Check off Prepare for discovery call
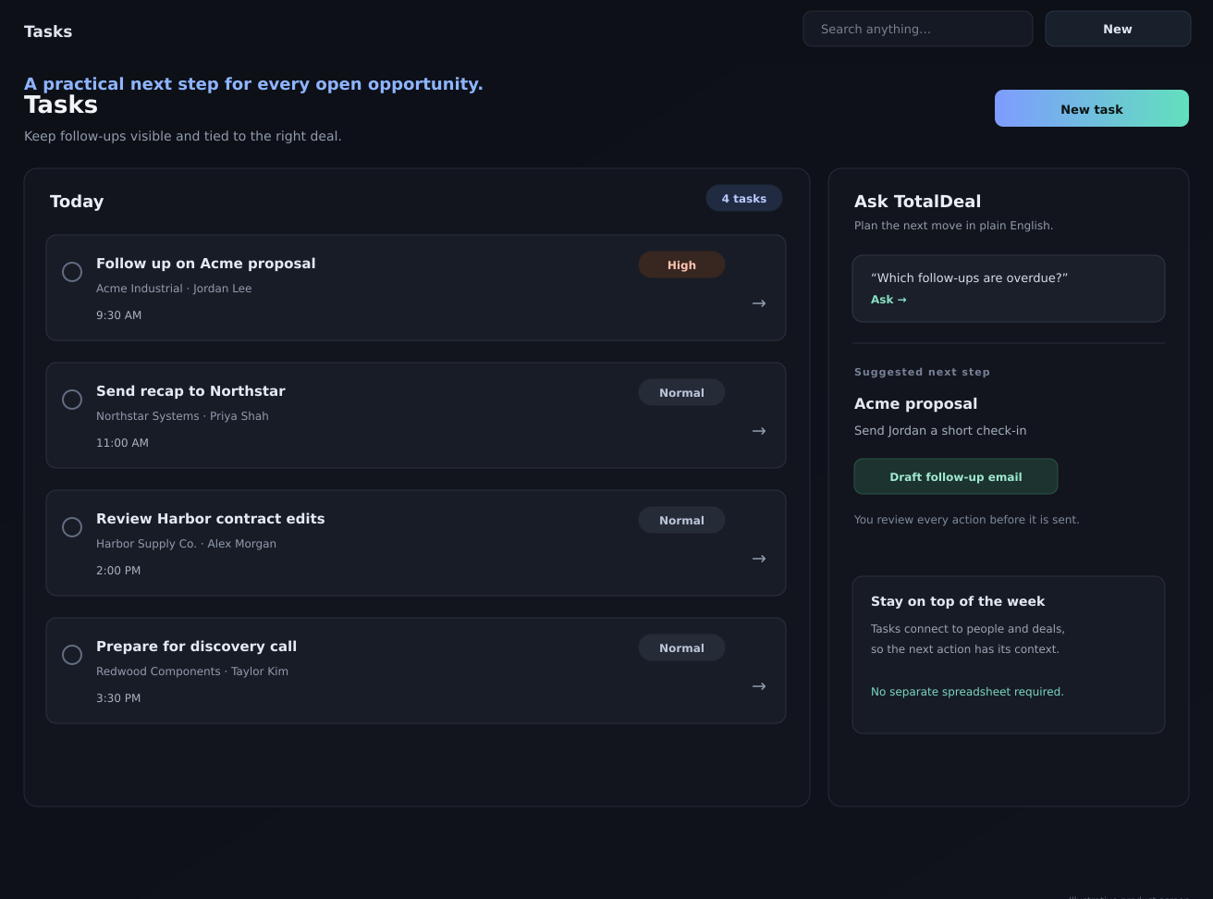 tap(72, 655)
